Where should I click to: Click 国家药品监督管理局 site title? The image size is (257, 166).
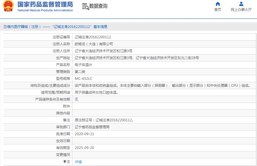(x=45, y=4)
